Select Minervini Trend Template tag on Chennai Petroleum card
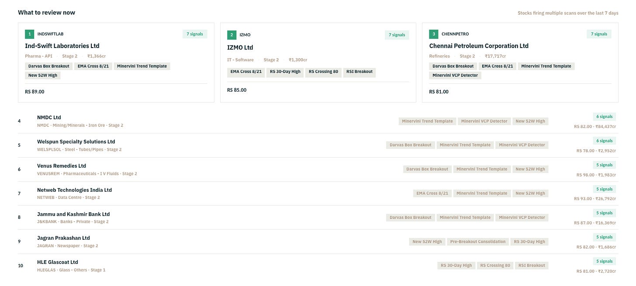This screenshot has height=286, width=636. click(546, 66)
